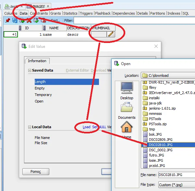Click the pin (freeze view) toolbar icon

[x=8, y=20]
